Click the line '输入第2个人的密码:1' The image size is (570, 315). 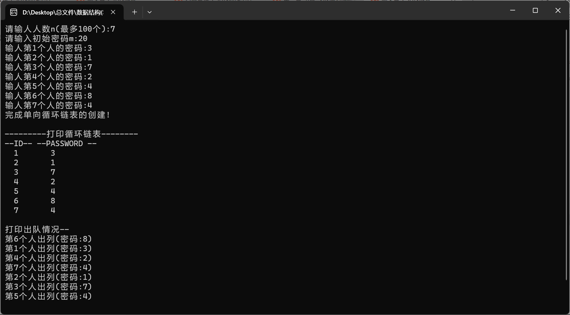[49, 58]
